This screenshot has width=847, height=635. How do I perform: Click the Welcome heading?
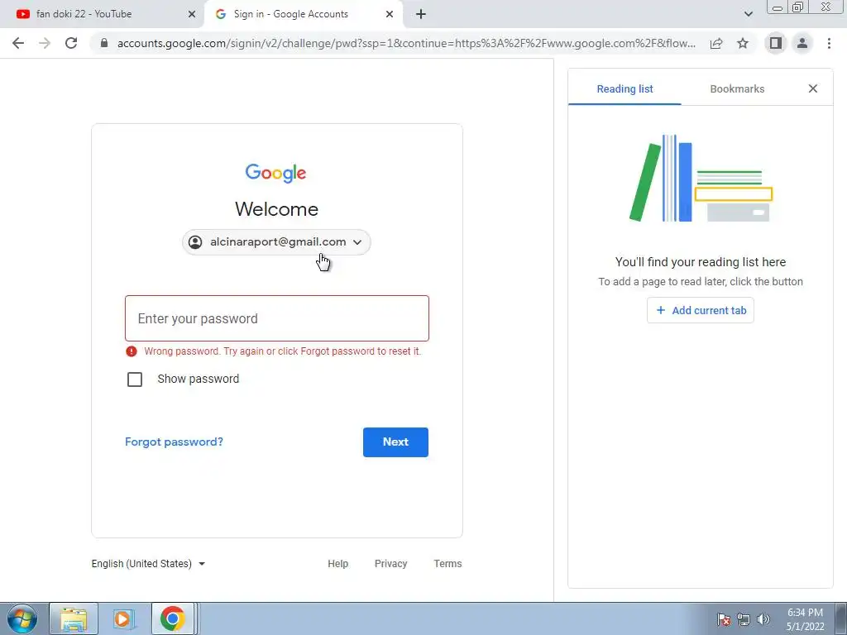[276, 209]
